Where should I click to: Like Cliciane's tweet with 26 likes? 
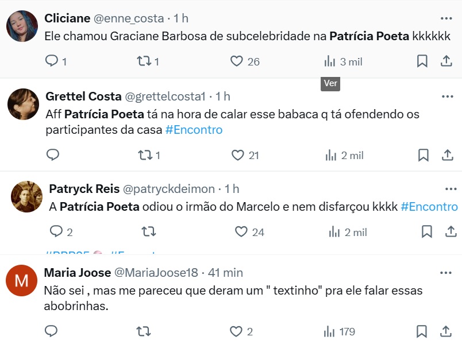click(x=237, y=61)
